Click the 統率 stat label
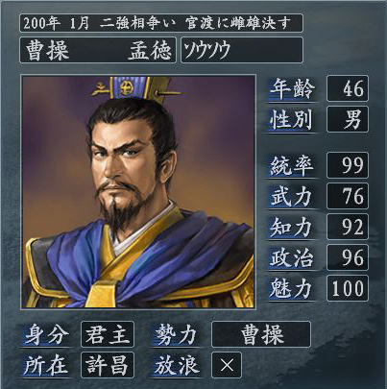Screen dimensions: 387x389 tap(292, 166)
